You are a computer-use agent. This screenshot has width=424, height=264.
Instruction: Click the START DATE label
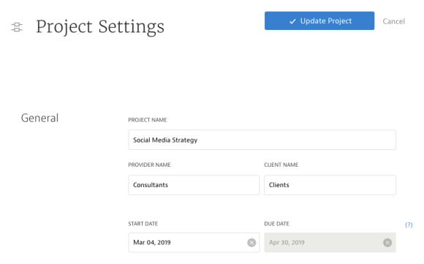(143, 224)
